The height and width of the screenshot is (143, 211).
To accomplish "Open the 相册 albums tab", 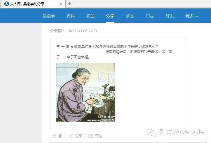I will click(90, 16).
